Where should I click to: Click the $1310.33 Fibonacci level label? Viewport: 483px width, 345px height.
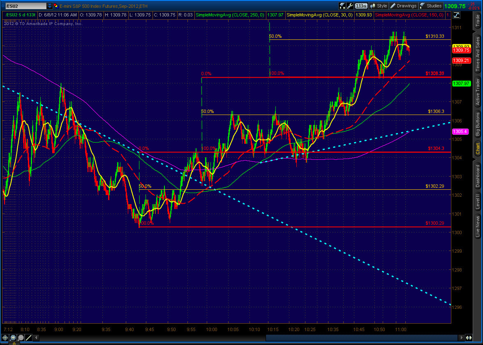coord(434,36)
